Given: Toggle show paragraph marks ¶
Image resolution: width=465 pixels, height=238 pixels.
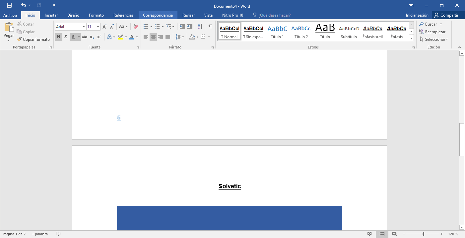Looking at the screenshot, I should 210,27.
